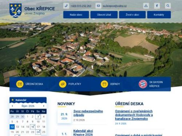Open Oznámení o době a místě konání notice
Viewport: 182px width, 136px height.
pyautogui.click(x=139, y=135)
